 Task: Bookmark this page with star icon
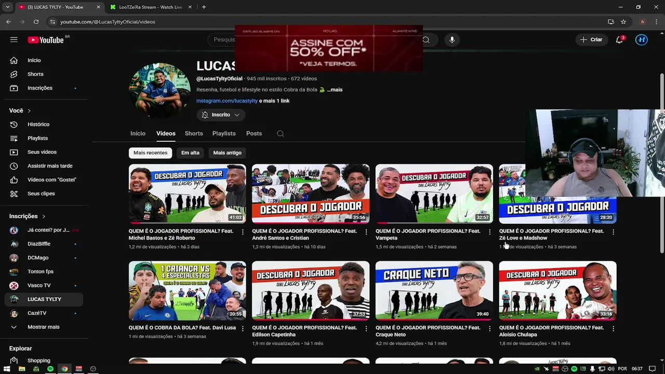pyautogui.click(x=623, y=22)
